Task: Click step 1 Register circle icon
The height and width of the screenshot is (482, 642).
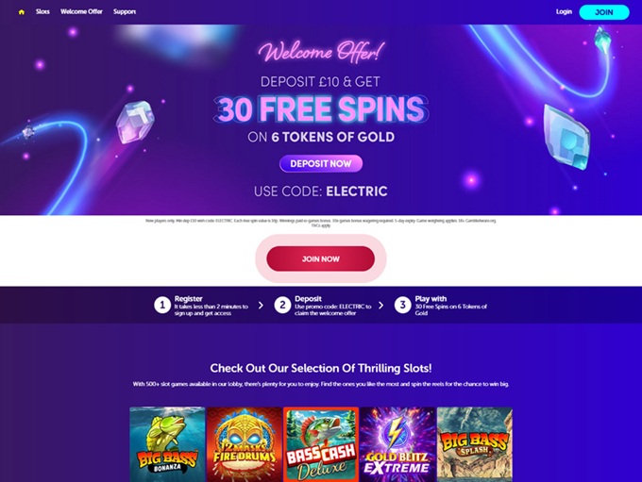Action: 162,306
